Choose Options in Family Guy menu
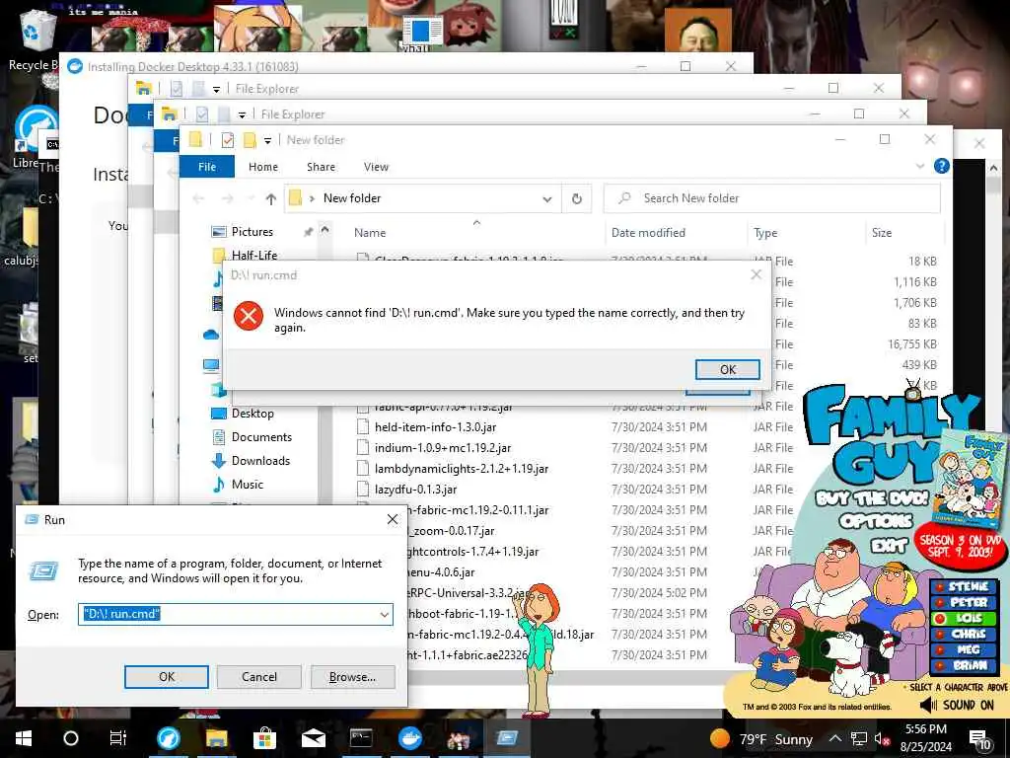The width and height of the screenshot is (1010, 758). 876,521
